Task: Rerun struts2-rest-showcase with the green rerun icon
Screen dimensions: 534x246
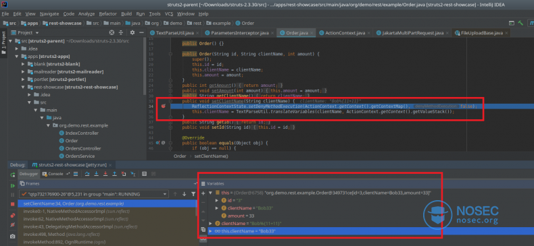Action: tap(13, 175)
